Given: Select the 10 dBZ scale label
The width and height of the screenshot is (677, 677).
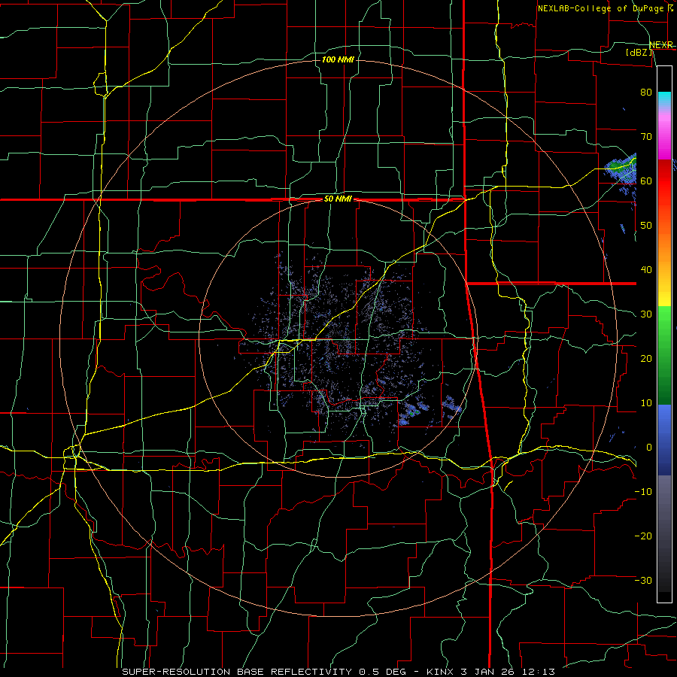Looking at the screenshot, I should (646, 403).
